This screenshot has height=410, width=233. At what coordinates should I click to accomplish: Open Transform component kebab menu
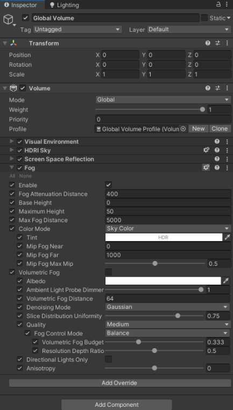click(227, 43)
